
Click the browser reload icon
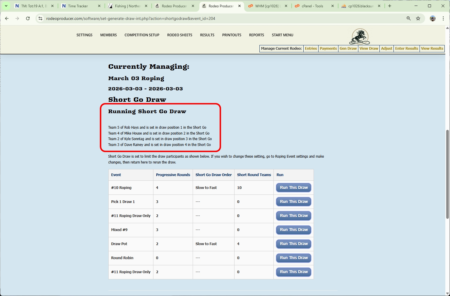pyautogui.click(x=28, y=18)
